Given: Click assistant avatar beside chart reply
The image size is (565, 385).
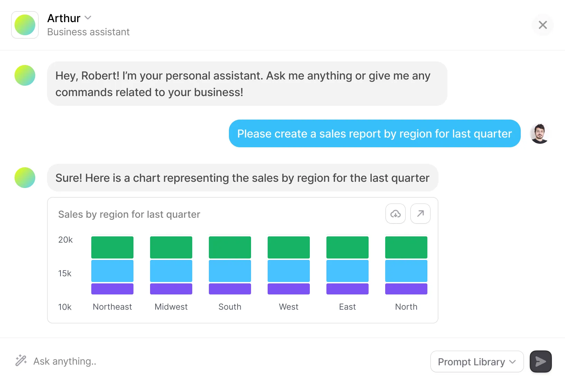Looking at the screenshot, I should [25, 178].
